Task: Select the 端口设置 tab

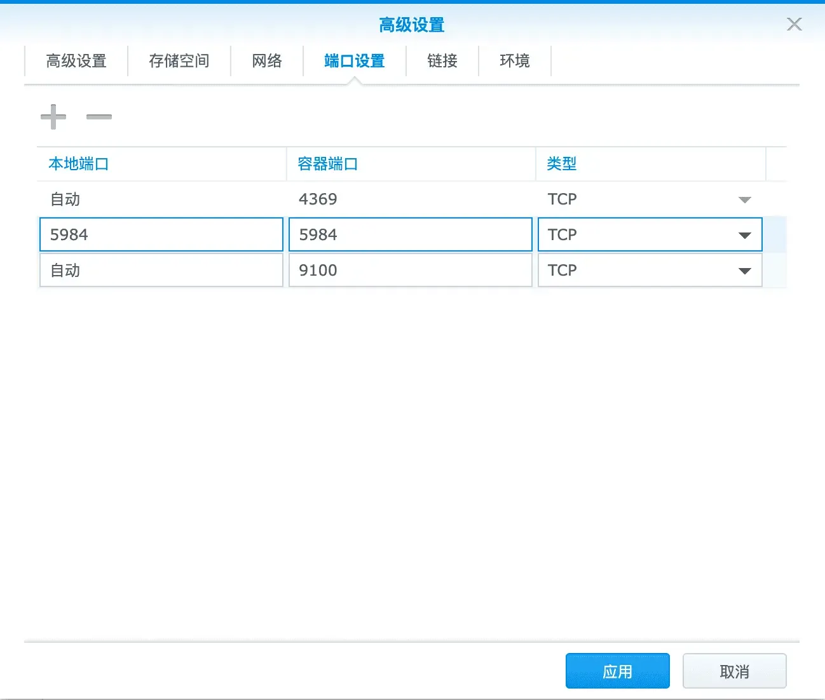Action: (353, 61)
